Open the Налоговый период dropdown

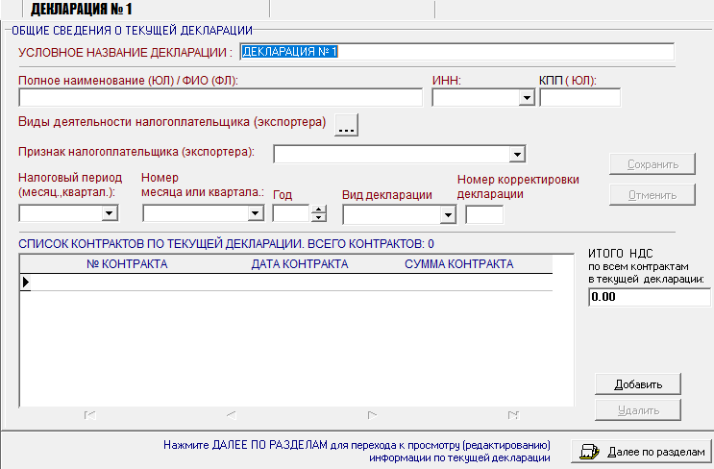tap(110, 213)
